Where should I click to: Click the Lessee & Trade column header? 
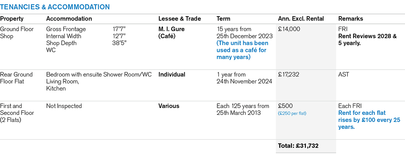tap(180, 19)
